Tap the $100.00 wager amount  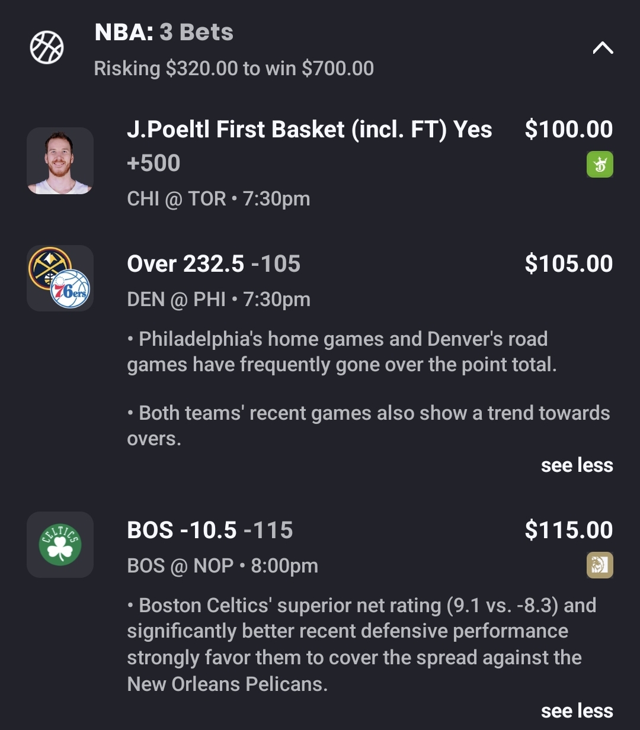coord(568,130)
